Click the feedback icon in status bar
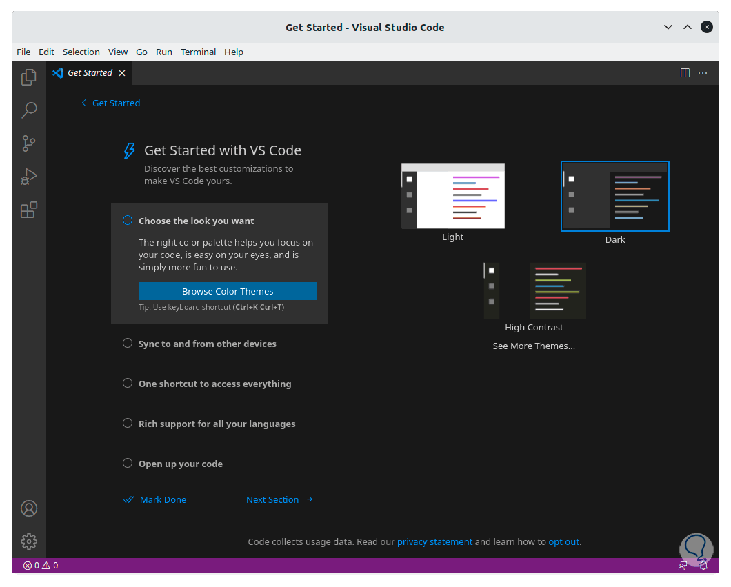 coord(683,566)
